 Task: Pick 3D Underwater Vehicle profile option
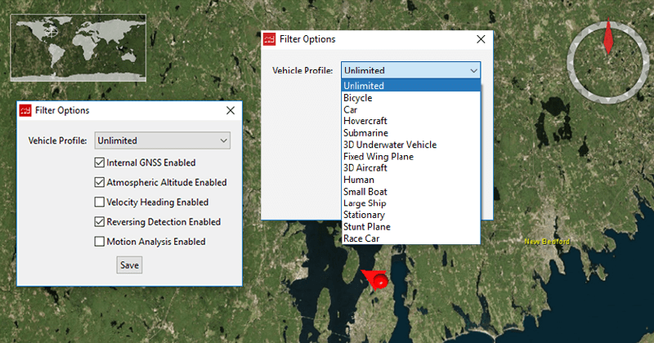[390, 145]
